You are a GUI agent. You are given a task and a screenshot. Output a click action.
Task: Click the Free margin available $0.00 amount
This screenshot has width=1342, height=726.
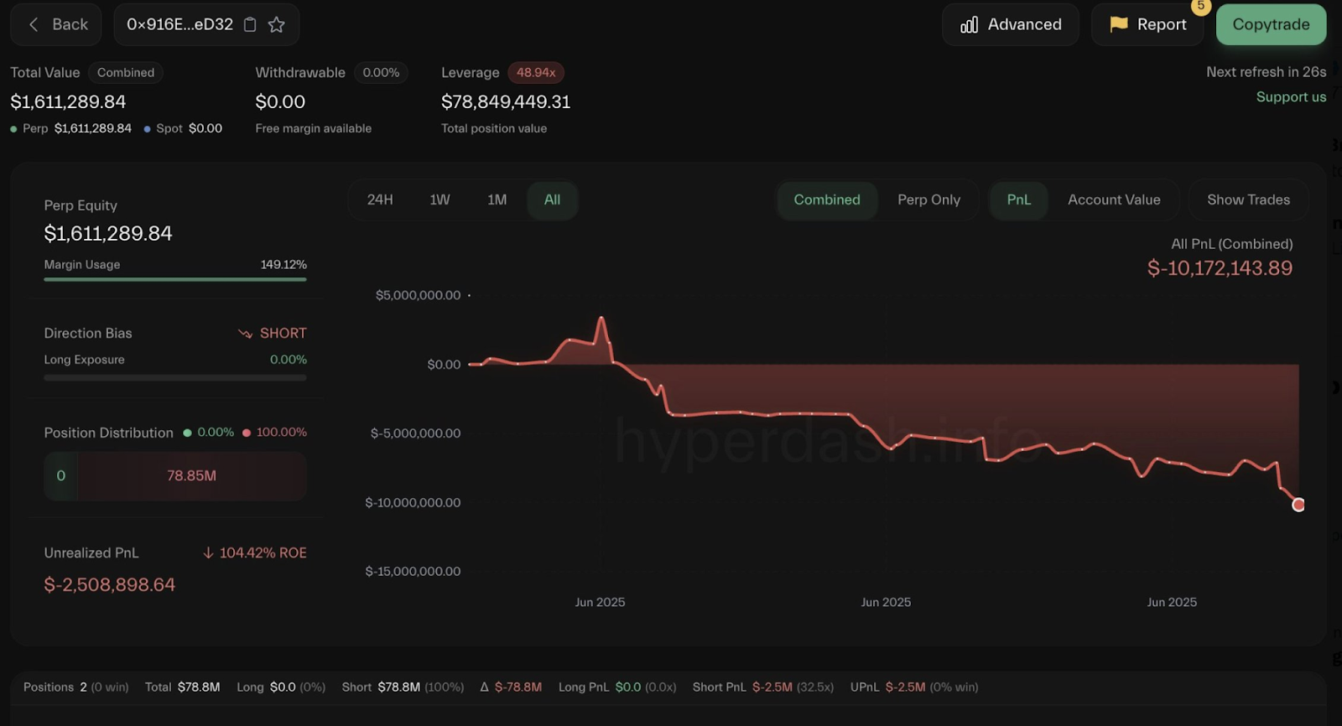[280, 101]
